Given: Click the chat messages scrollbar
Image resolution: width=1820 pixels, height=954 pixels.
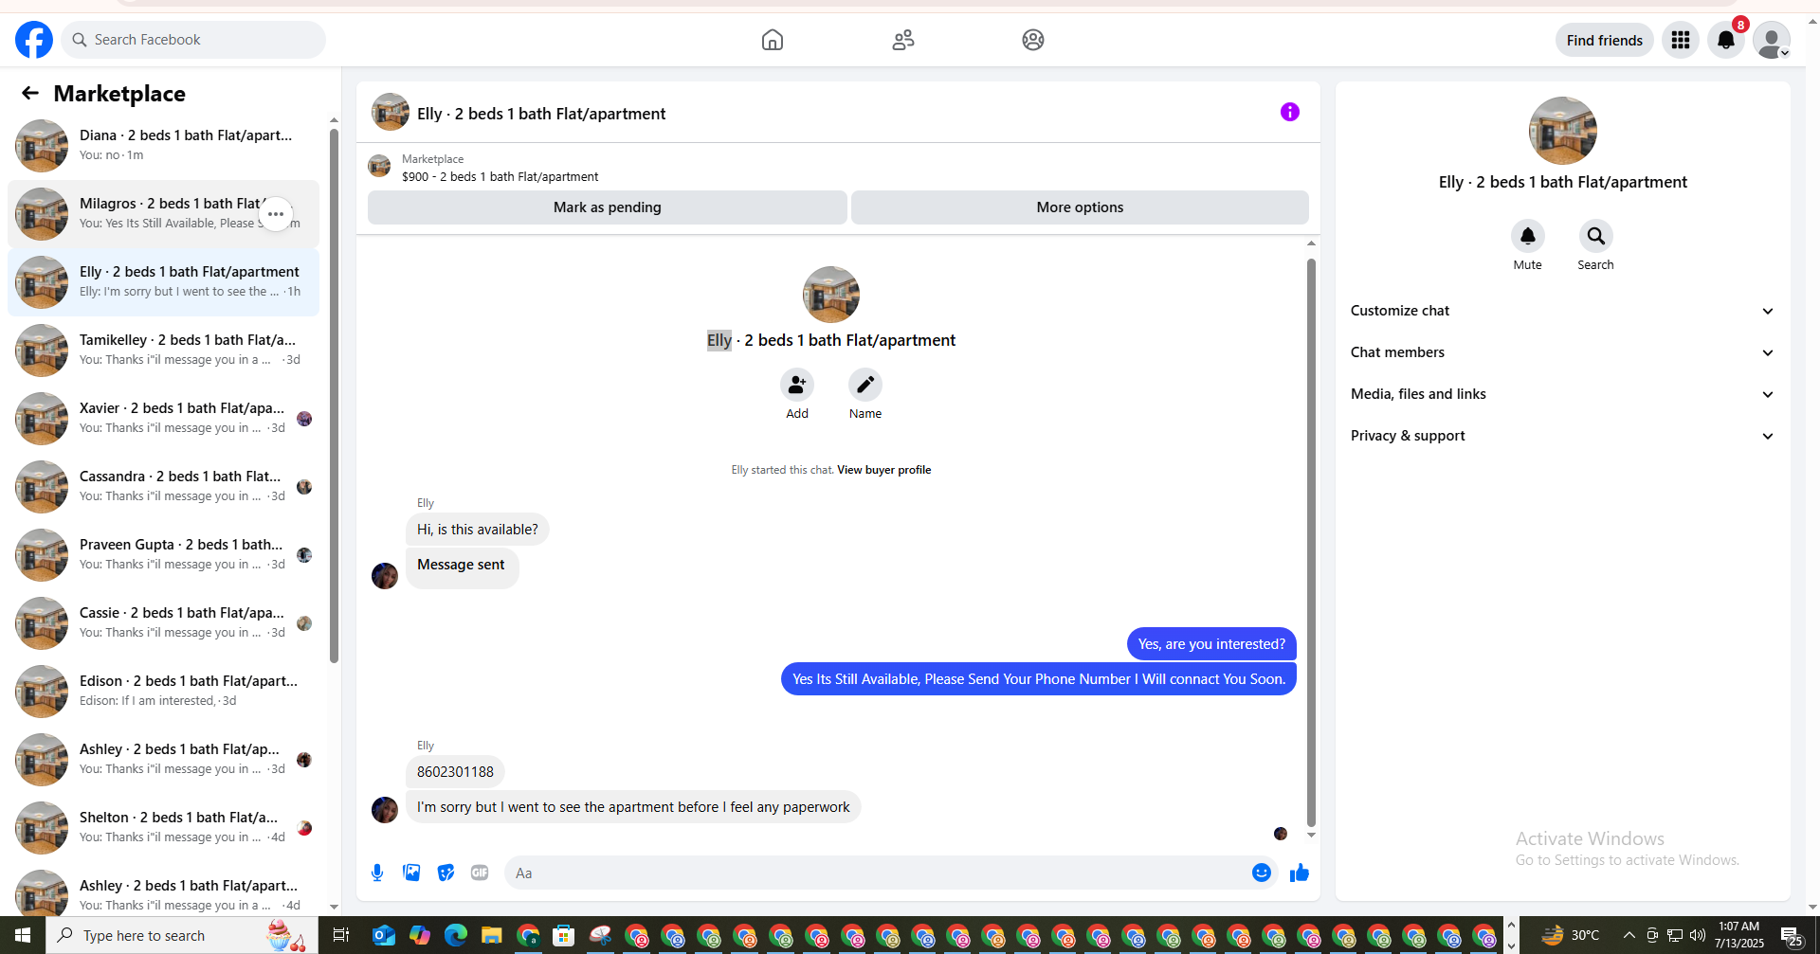Looking at the screenshot, I should pos(1311,542).
